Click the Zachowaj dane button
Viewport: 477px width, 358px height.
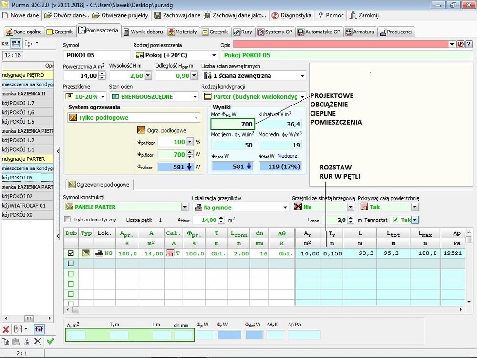tap(177, 15)
